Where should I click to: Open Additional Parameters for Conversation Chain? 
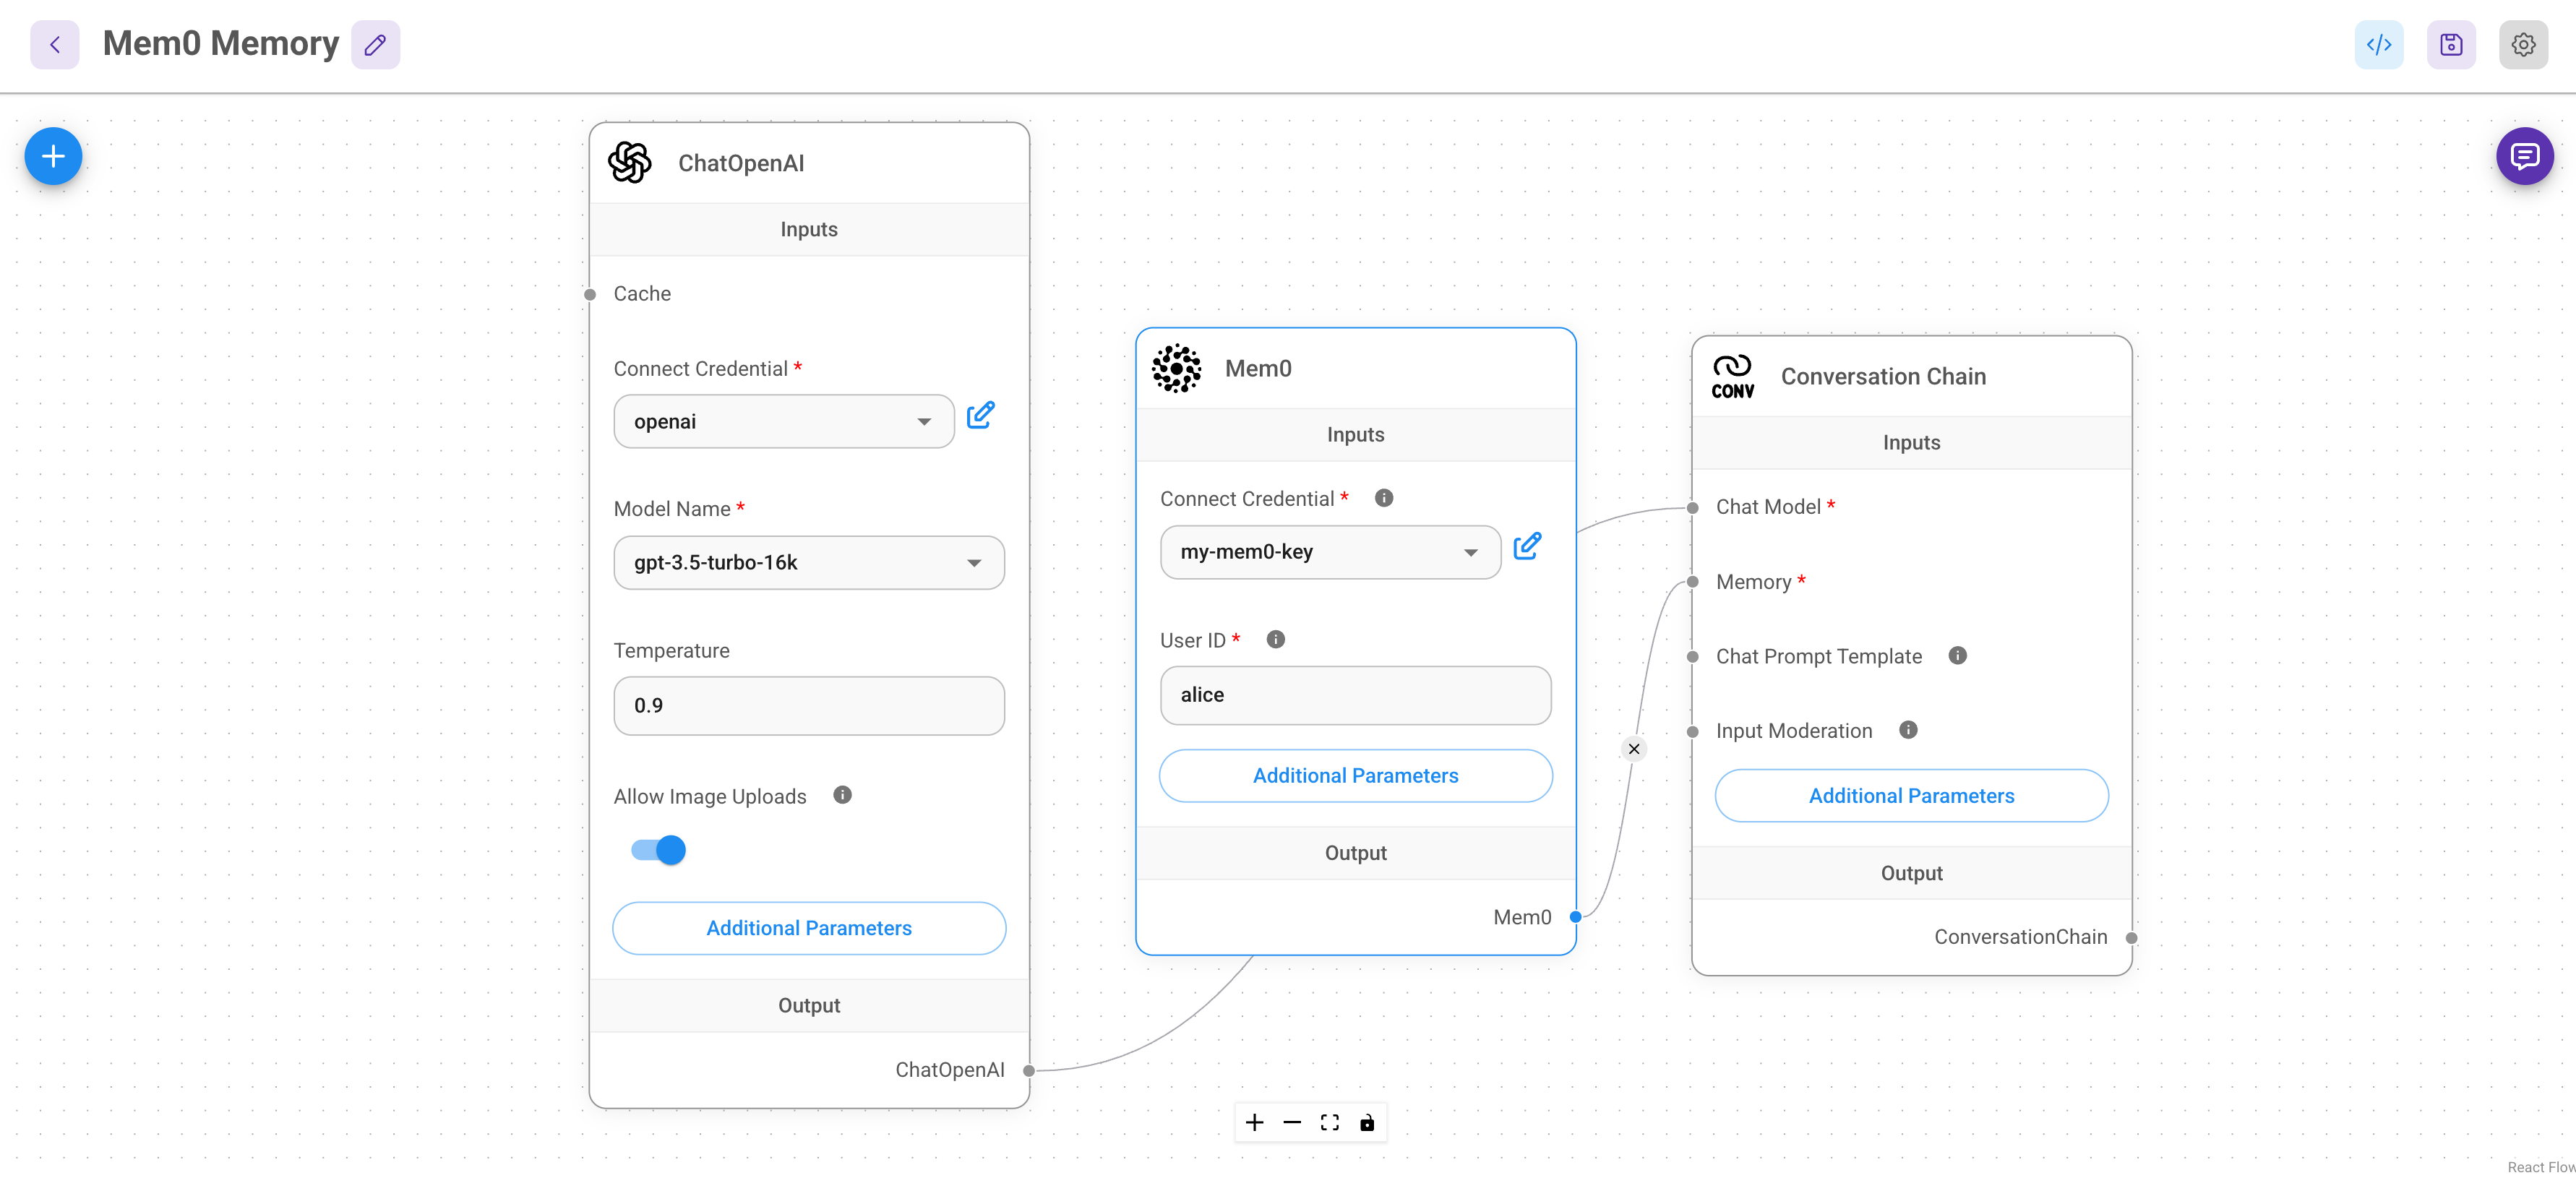point(1911,795)
